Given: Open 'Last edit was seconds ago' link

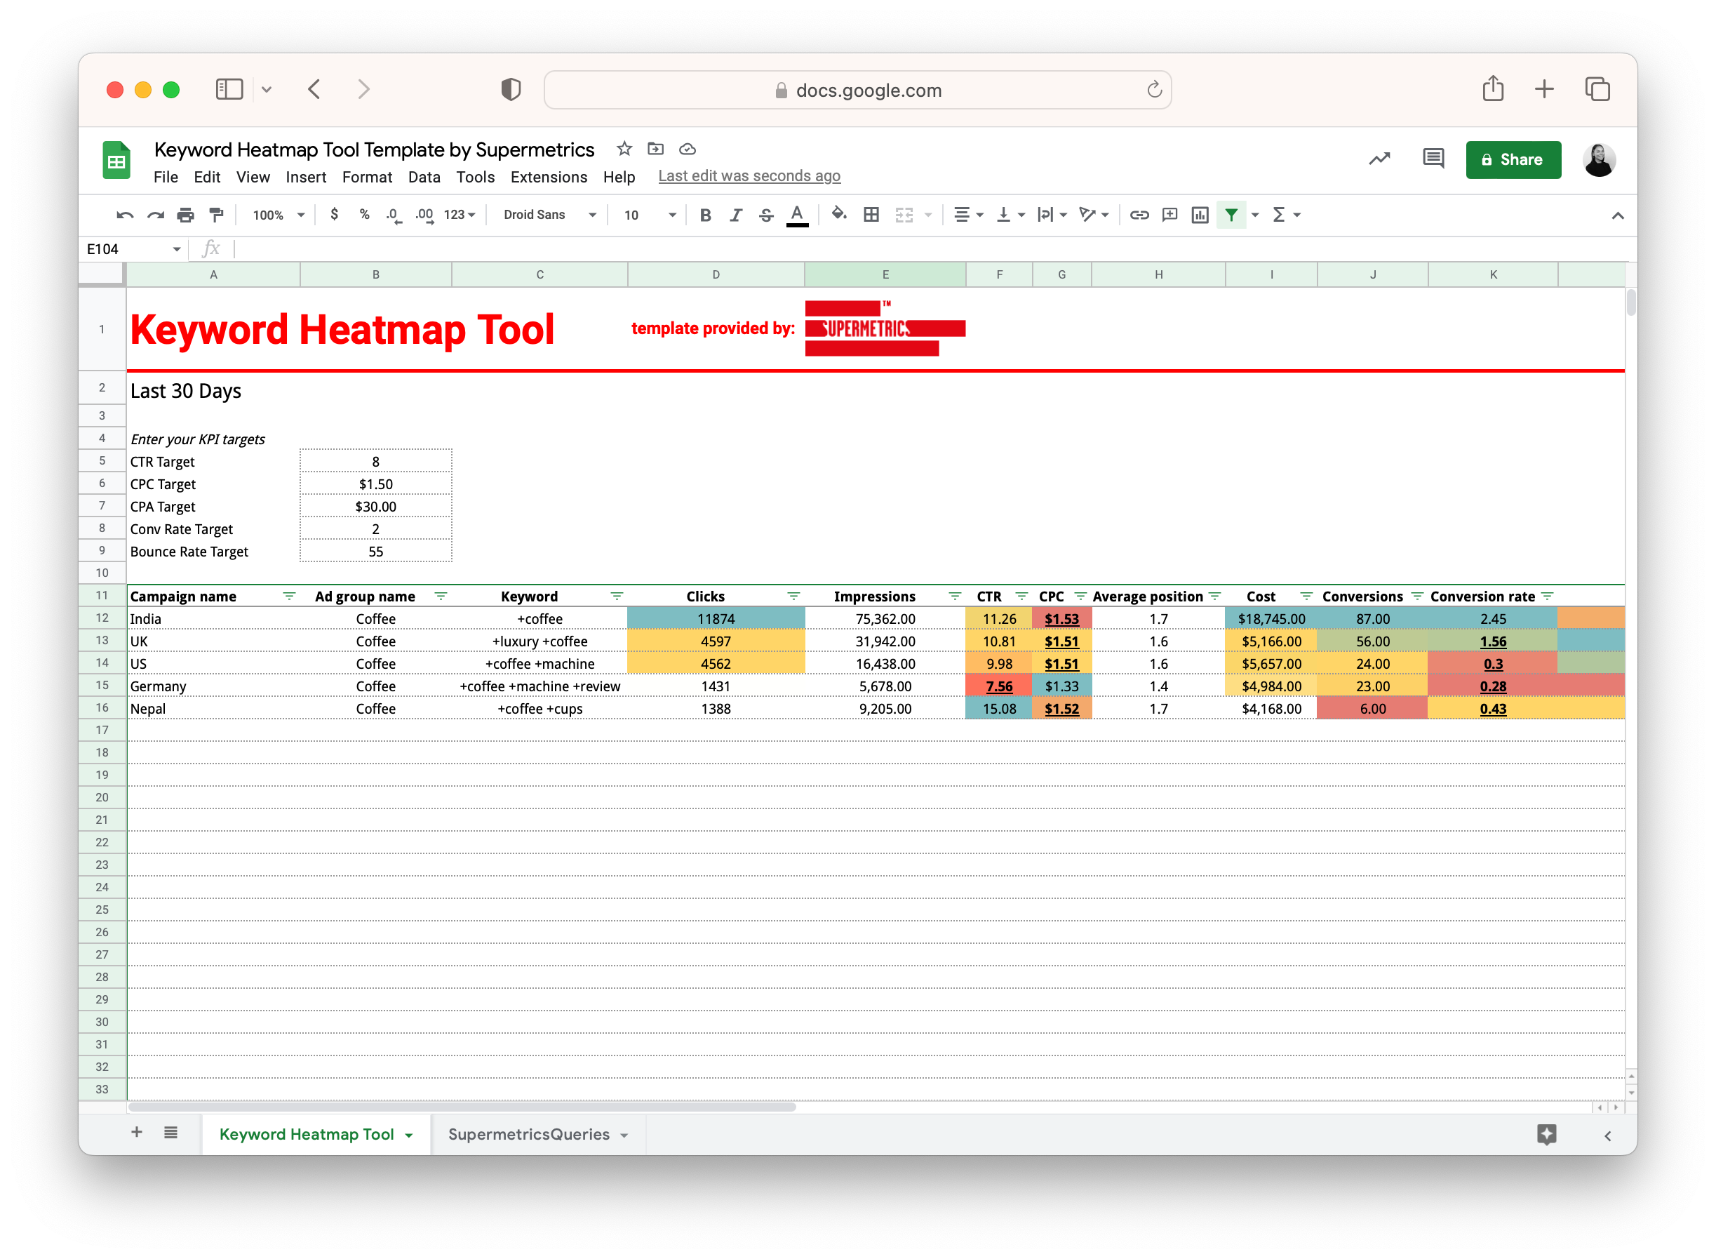Looking at the screenshot, I should 749,176.
